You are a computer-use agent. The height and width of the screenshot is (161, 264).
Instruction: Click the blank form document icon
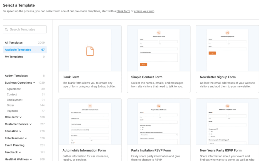(90, 51)
